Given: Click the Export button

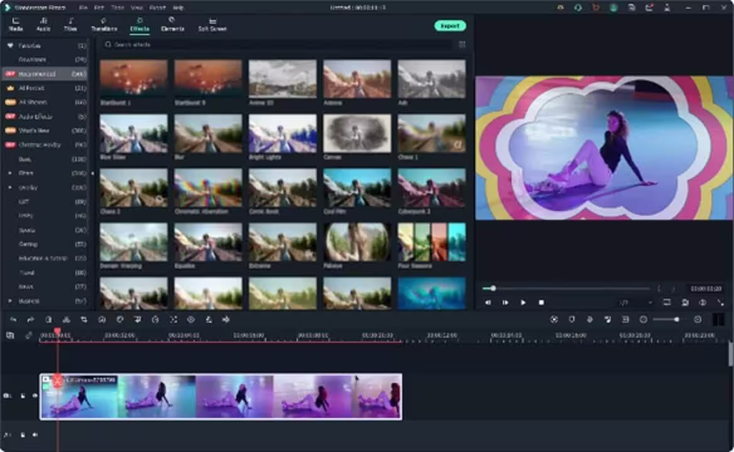Looking at the screenshot, I should click(451, 26).
